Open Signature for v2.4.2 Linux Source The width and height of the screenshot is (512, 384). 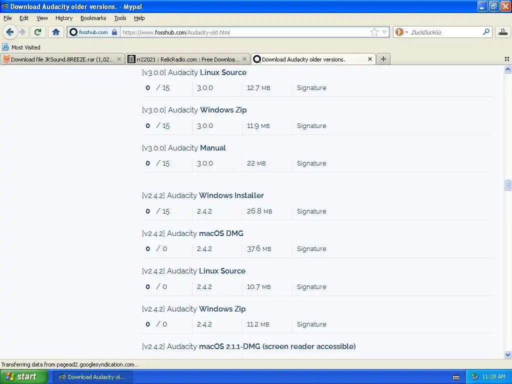[311, 286]
